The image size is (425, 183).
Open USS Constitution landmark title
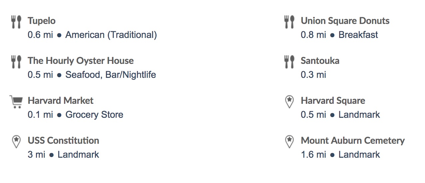click(64, 141)
